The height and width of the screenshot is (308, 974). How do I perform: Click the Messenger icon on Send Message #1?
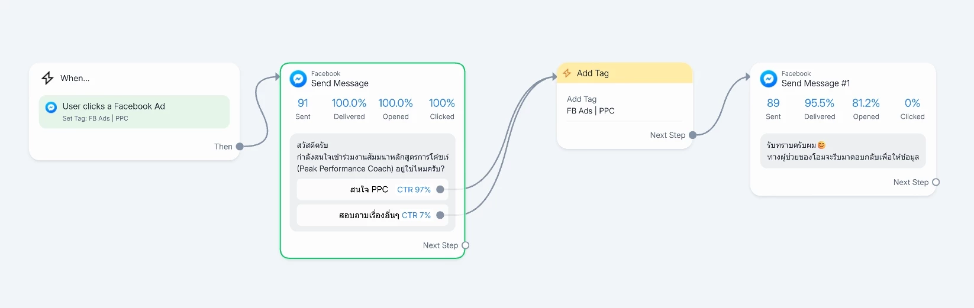pyautogui.click(x=768, y=79)
